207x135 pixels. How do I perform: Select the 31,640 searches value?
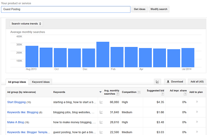point(114,112)
